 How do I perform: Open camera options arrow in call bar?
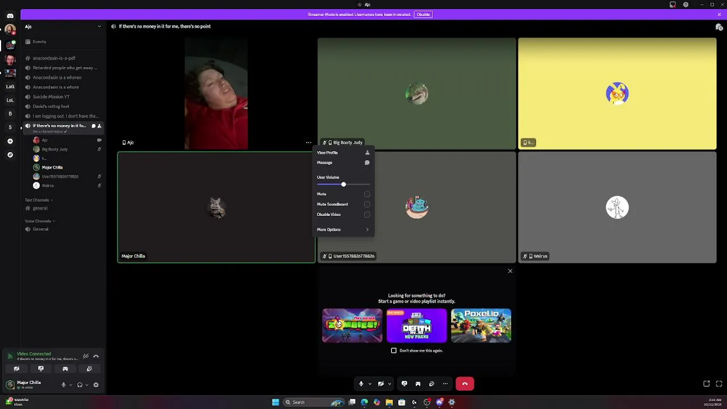[389, 384]
